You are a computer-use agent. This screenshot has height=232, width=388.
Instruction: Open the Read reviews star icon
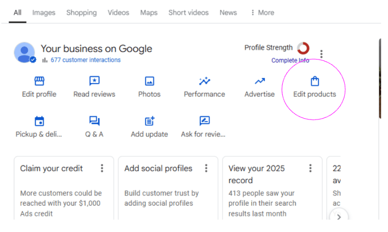[x=94, y=81]
